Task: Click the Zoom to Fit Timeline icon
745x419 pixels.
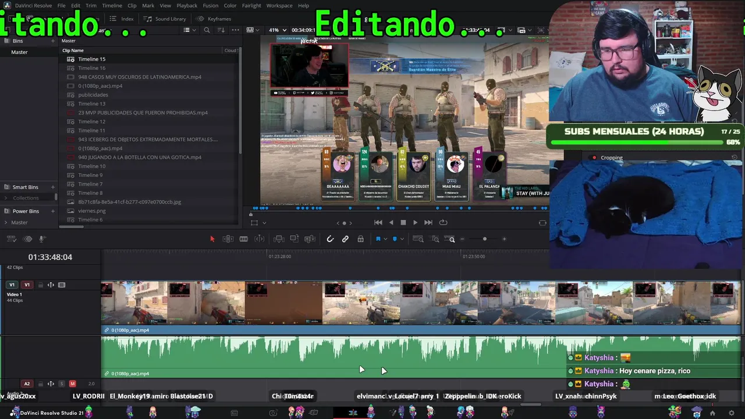Action: [418, 239]
